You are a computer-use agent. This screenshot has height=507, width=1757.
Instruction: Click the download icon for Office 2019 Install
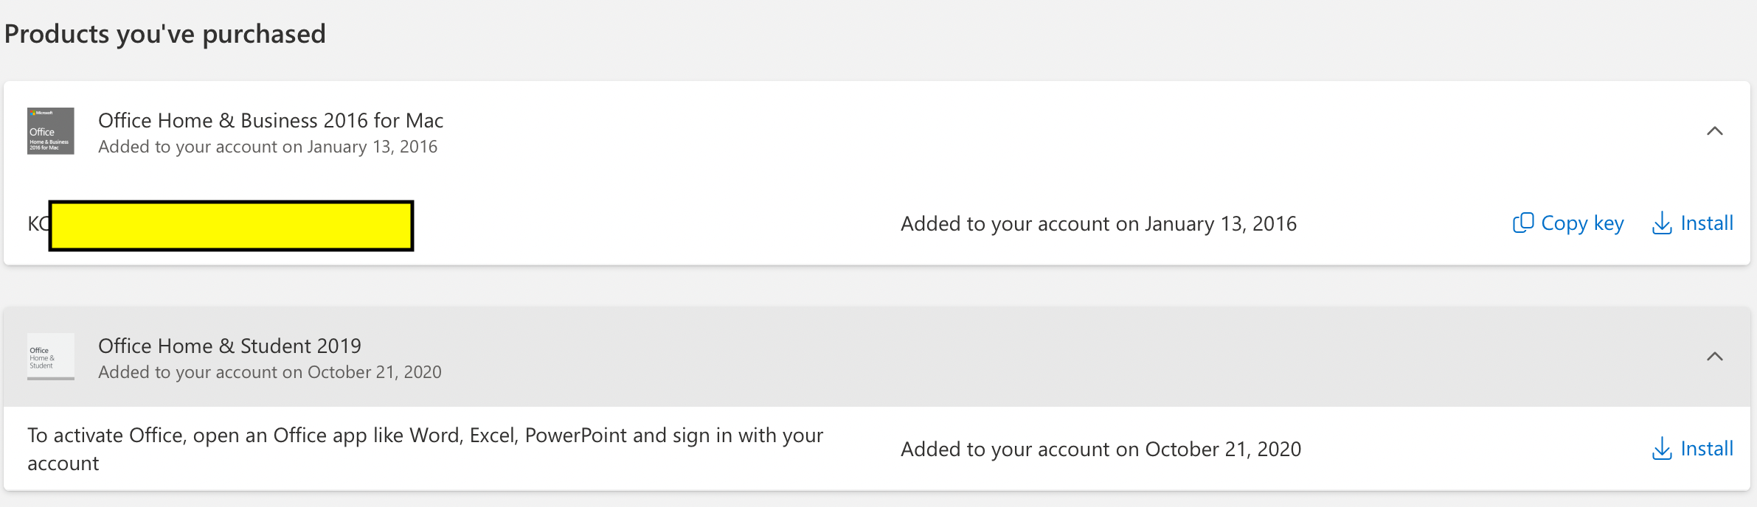coord(1662,449)
